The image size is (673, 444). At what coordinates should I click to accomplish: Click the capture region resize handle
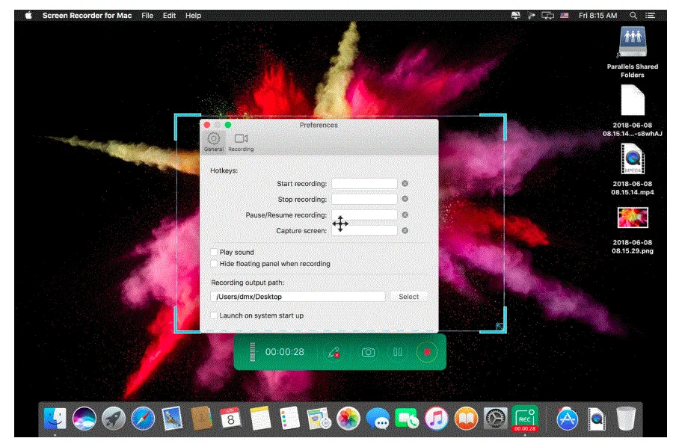coord(500,327)
